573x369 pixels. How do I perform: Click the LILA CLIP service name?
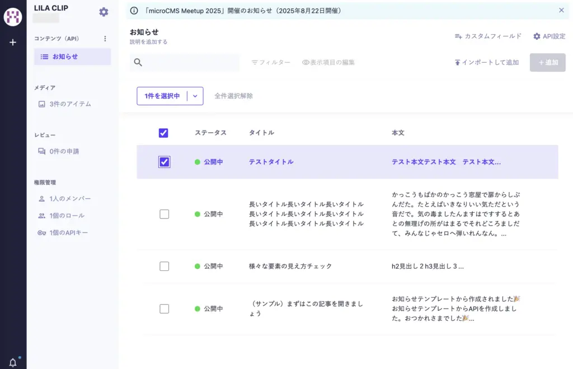click(x=51, y=8)
